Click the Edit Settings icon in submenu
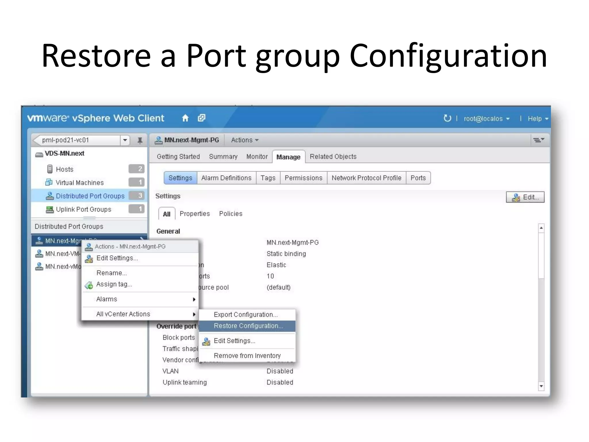The height and width of the screenshot is (442, 589). click(206, 341)
